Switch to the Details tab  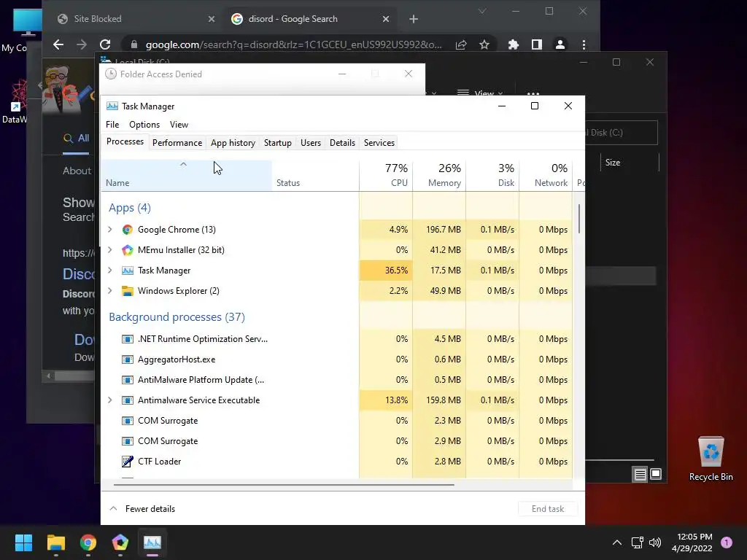point(343,143)
